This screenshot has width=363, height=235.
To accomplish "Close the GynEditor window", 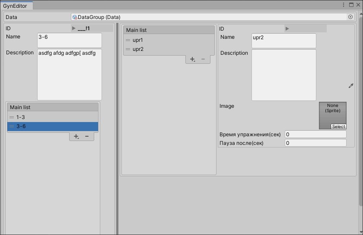I will (x=358, y=5).
